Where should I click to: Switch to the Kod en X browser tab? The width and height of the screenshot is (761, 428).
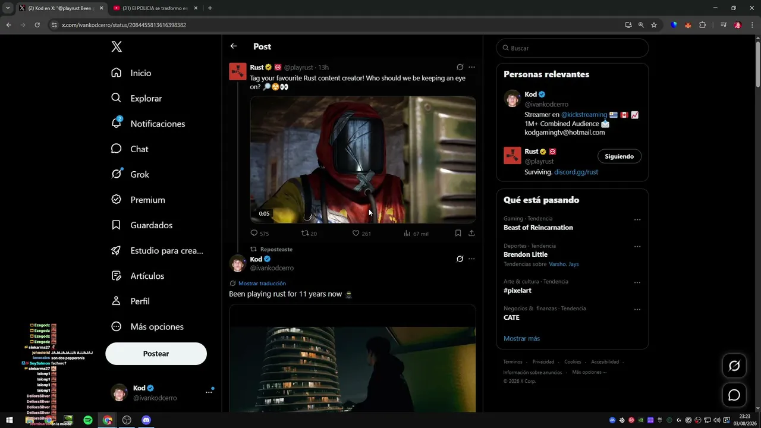point(60,8)
